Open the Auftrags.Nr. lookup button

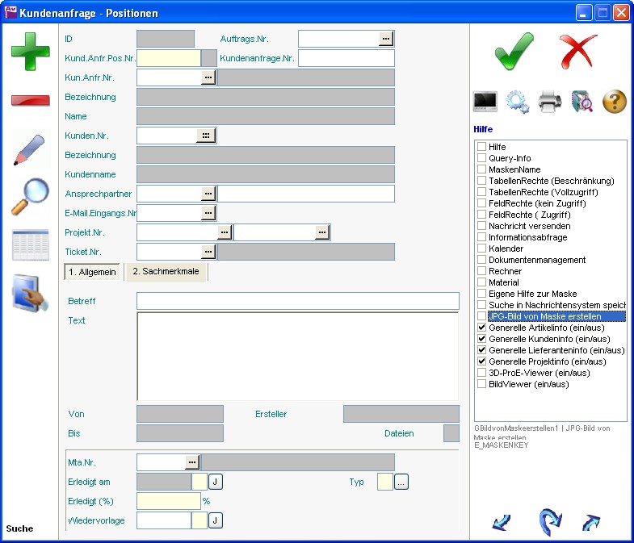click(x=386, y=38)
